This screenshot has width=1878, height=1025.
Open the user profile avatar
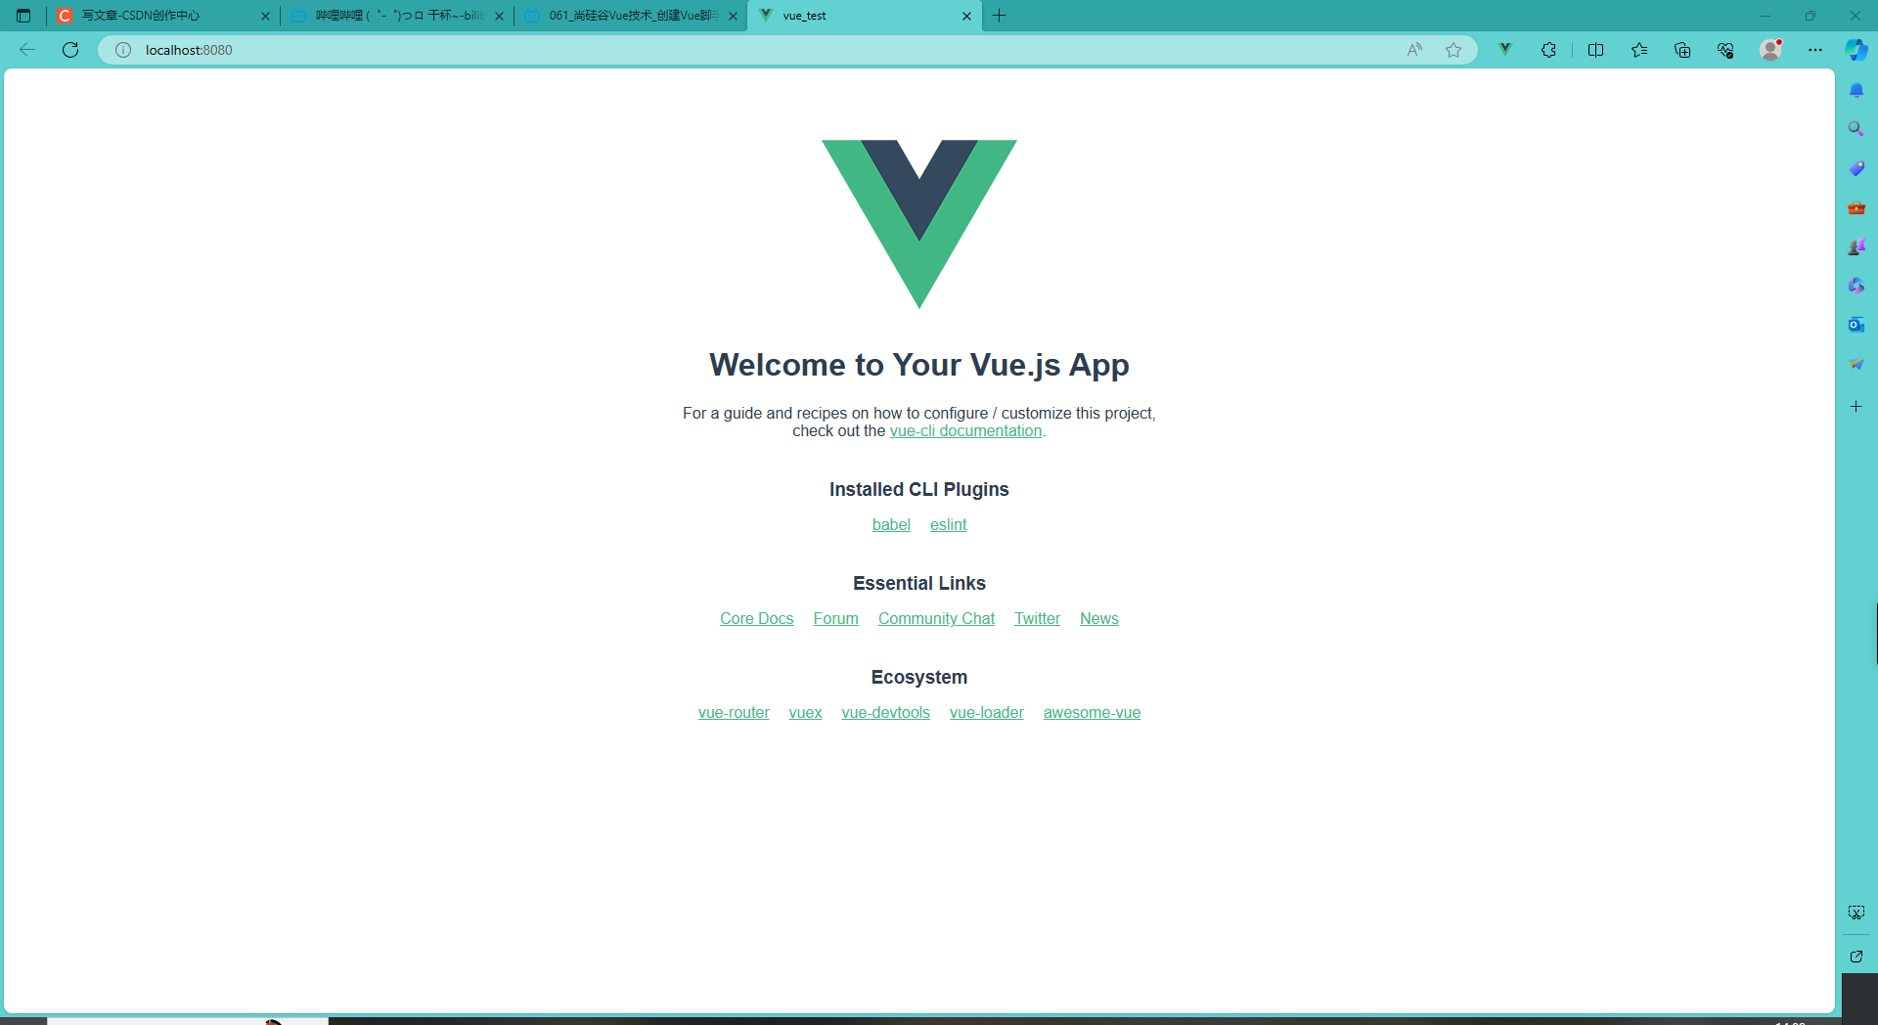1770,50
